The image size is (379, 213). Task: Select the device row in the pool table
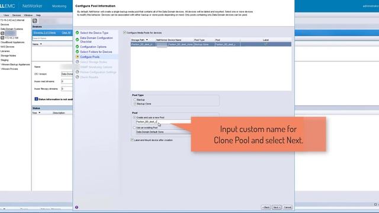tap(211, 44)
